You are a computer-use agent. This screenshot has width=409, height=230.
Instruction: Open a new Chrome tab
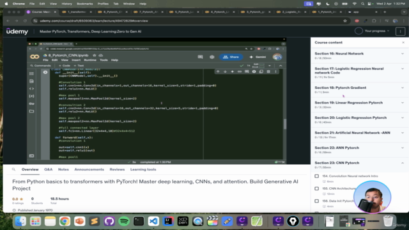385,12
